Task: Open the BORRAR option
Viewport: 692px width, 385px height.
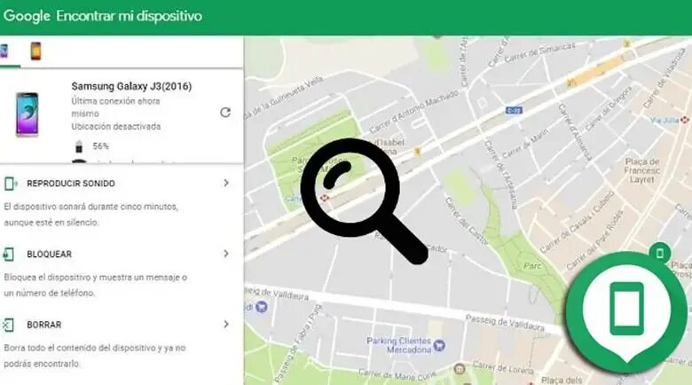Action: [x=44, y=325]
